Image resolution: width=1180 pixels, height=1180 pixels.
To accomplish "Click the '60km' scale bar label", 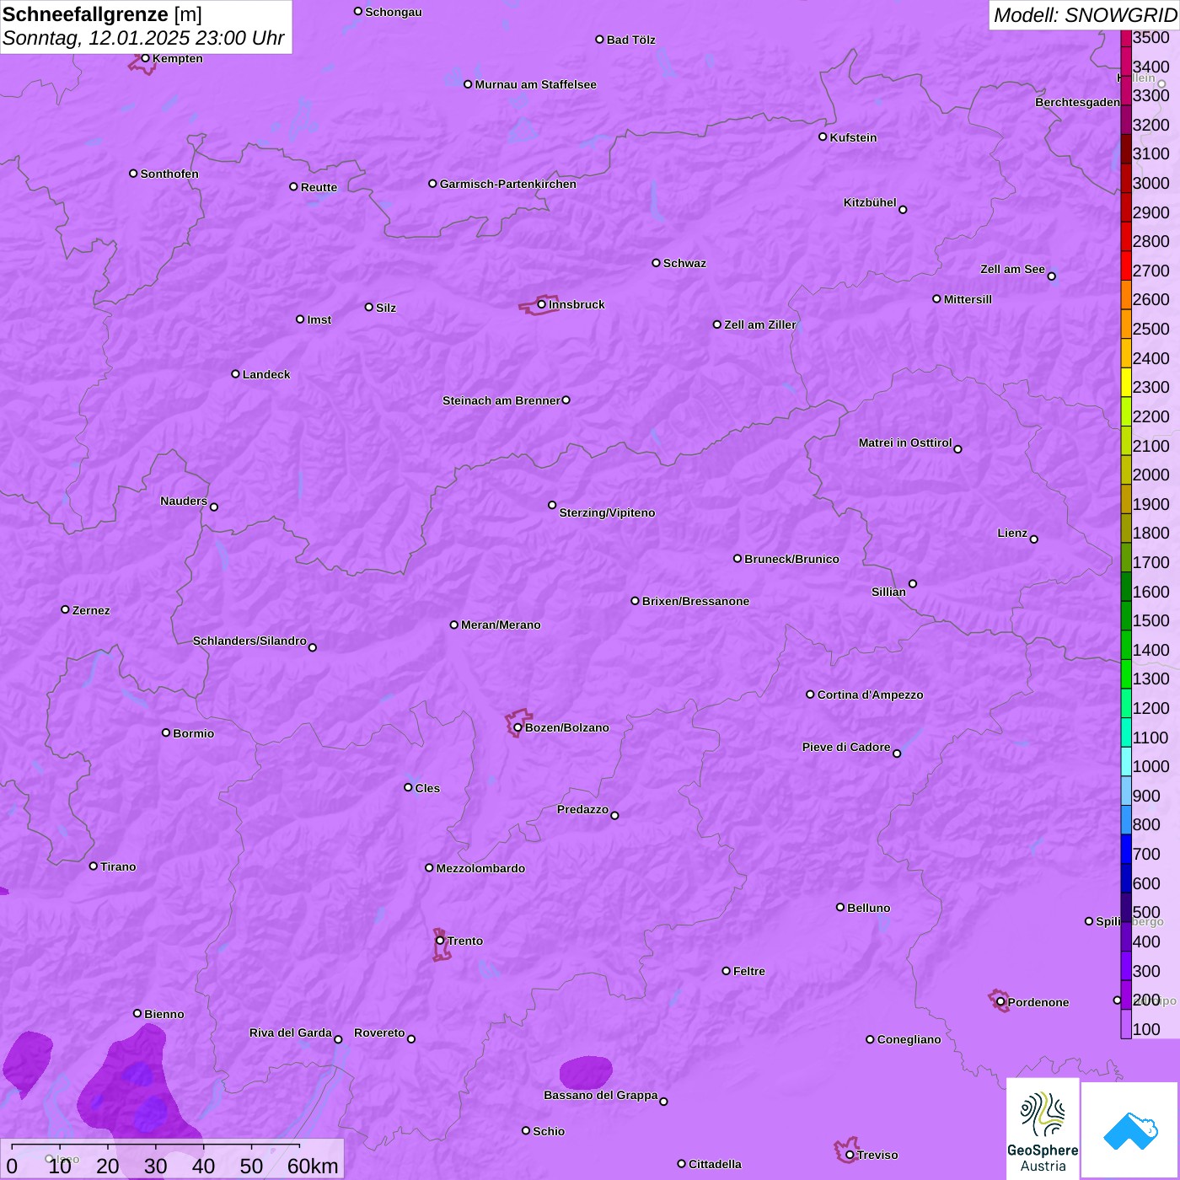I will click(313, 1166).
